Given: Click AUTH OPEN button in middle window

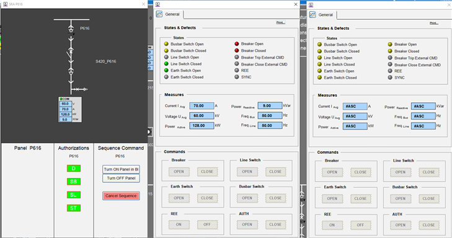Looking at the screenshot, I should [x=247, y=224].
